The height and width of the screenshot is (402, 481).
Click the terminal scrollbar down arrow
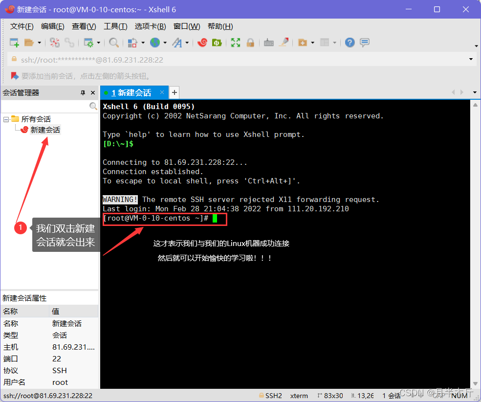coord(475,383)
